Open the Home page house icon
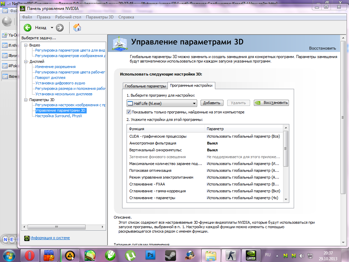The image size is (349, 262). pyautogui.click(x=77, y=28)
